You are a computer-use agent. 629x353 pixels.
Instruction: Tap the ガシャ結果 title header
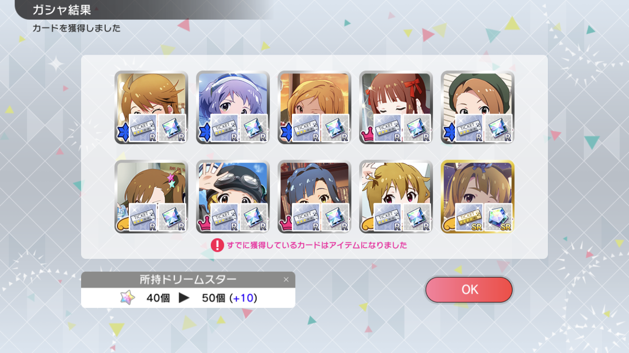tap(62, 10)
